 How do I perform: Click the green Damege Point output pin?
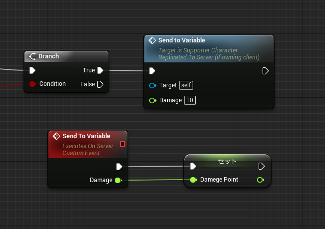261,180
